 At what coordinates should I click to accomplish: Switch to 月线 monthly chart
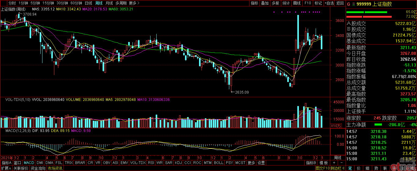pos(109,3)
